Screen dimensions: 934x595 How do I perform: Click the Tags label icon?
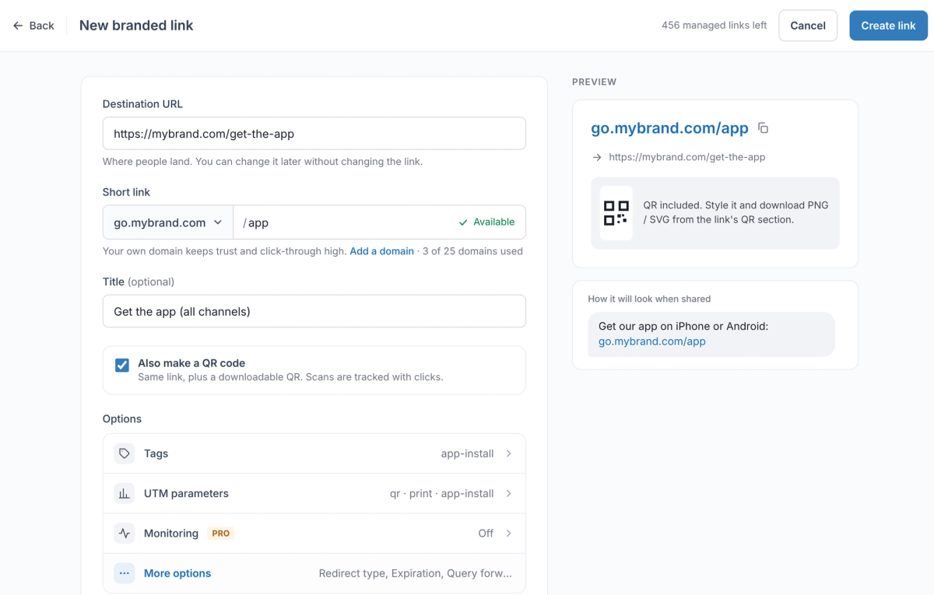click(x=124, y=453)
